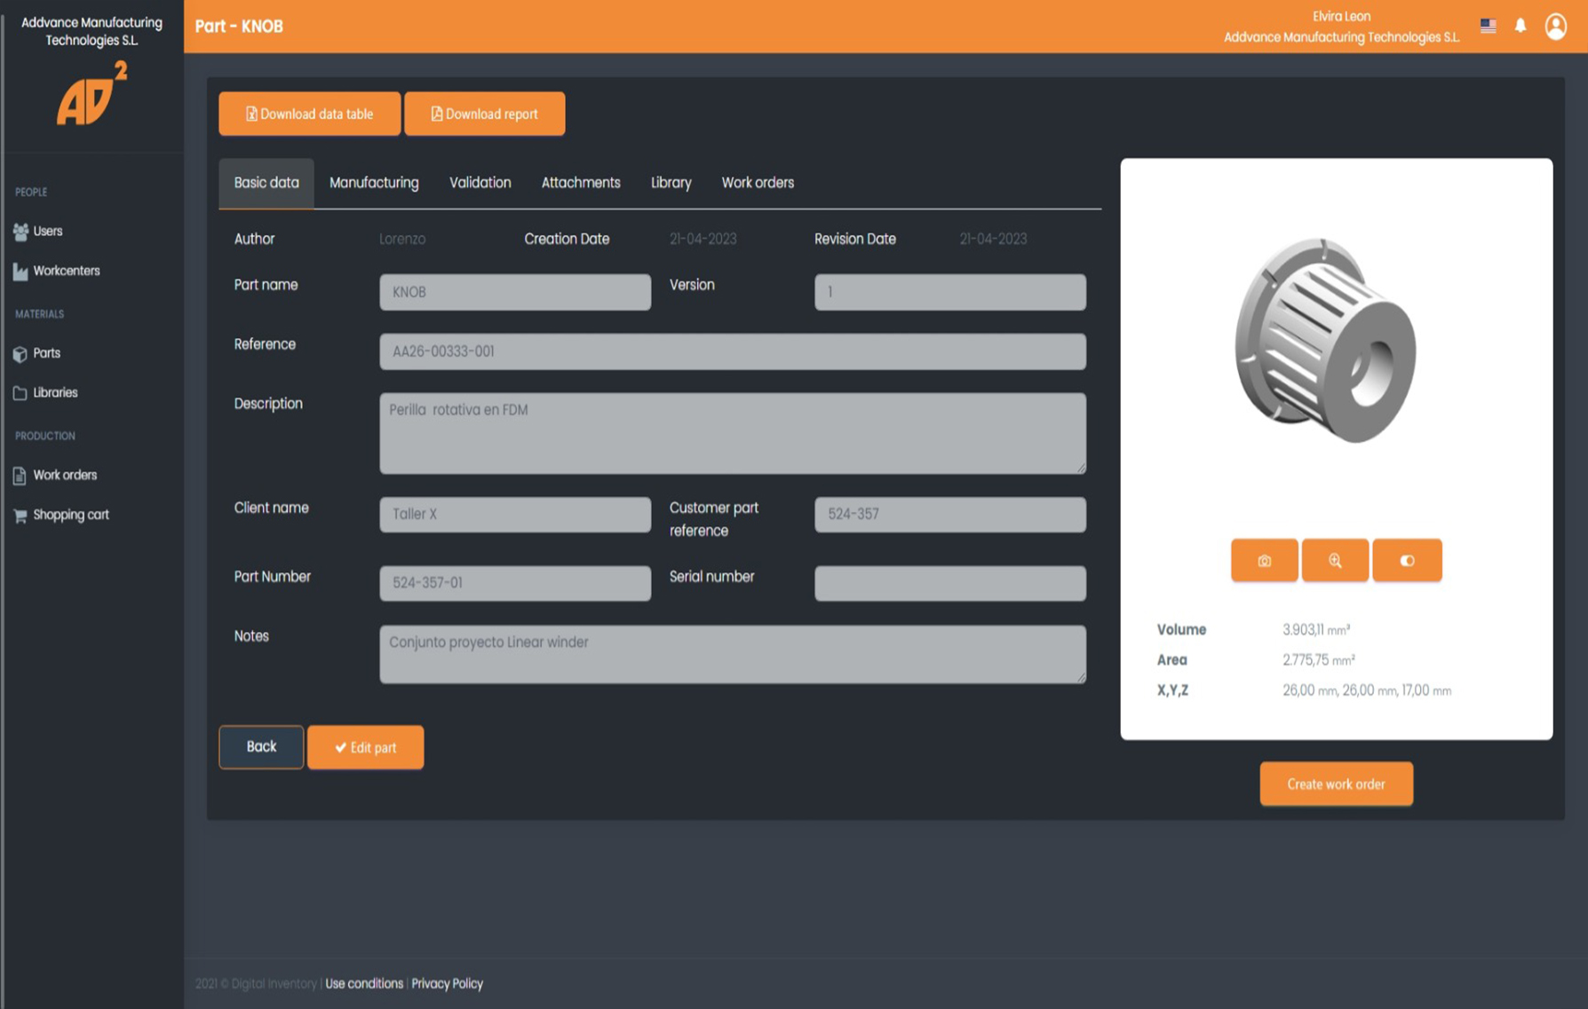Open Parts in the sidebar

click(x=46, y=353)
